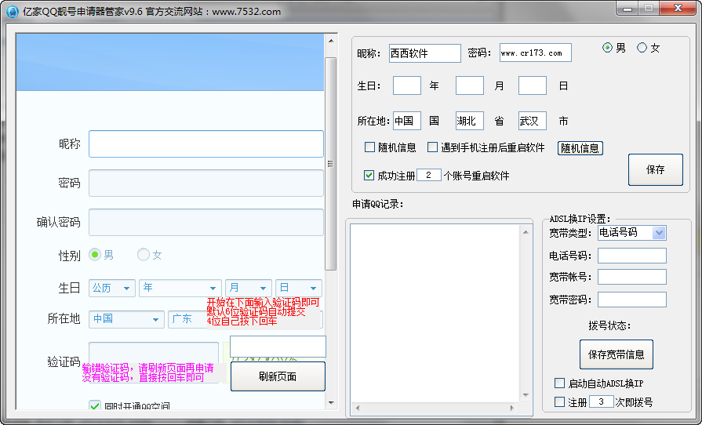702x425 pixels.
Task: Open the 广东 province dropdown
Action: point(188,319)
